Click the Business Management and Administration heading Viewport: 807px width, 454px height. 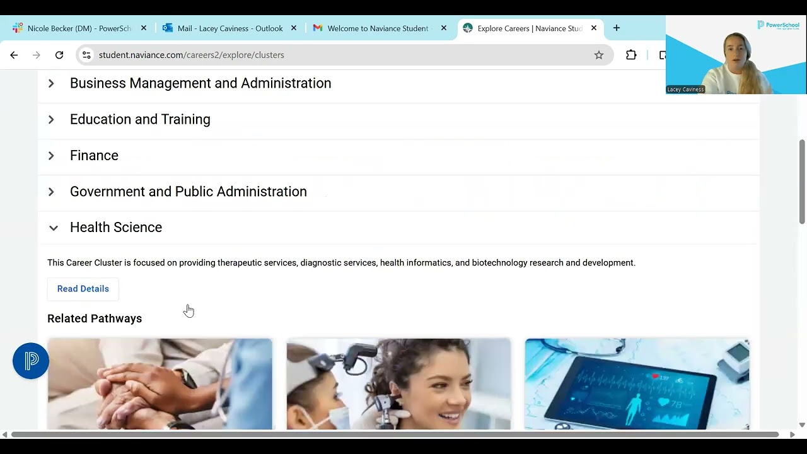[200, 83]
